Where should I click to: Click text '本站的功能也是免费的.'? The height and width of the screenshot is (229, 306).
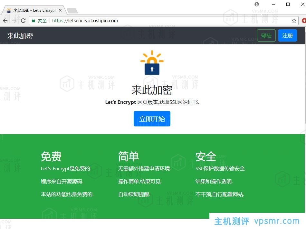(67, 194)
